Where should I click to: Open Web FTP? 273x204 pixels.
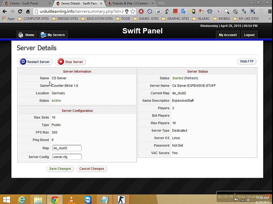point(247,61)
